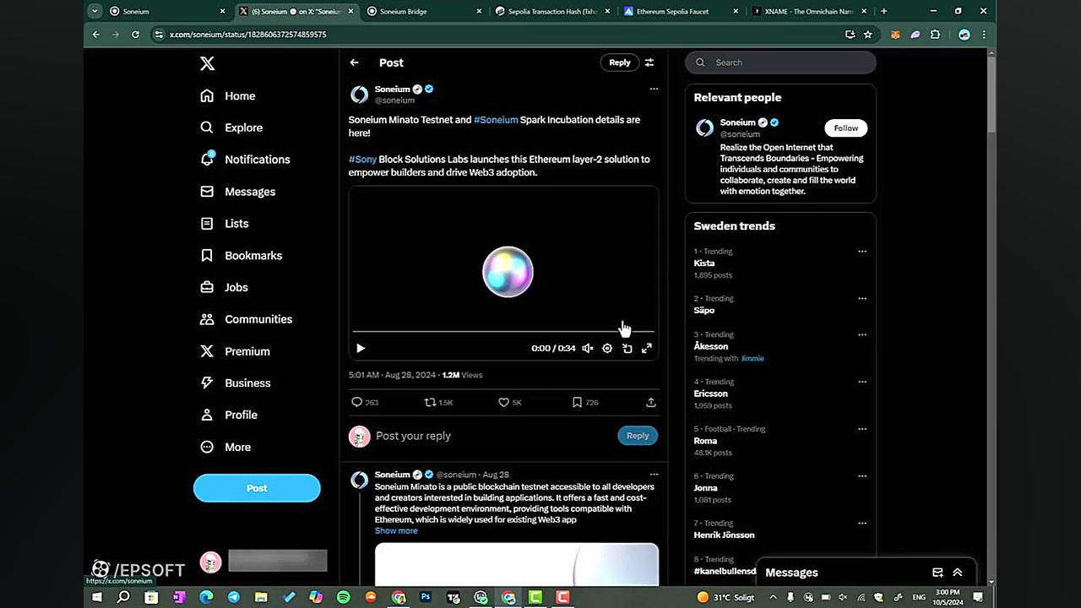Click the X logo in the sidebar
Image resolution: width=1081 pixels, height=608 pixels.
click(x=207, y=63)
